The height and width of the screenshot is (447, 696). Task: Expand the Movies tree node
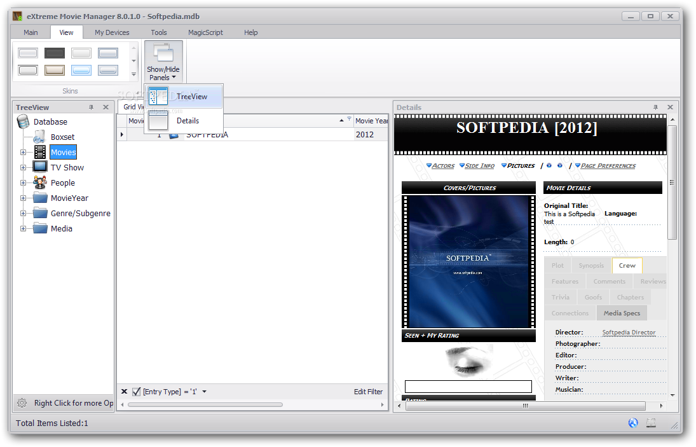click(x=23, y=152)
